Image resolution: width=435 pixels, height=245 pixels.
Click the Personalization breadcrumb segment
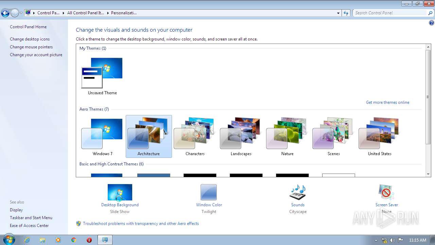tap(124, 13)
